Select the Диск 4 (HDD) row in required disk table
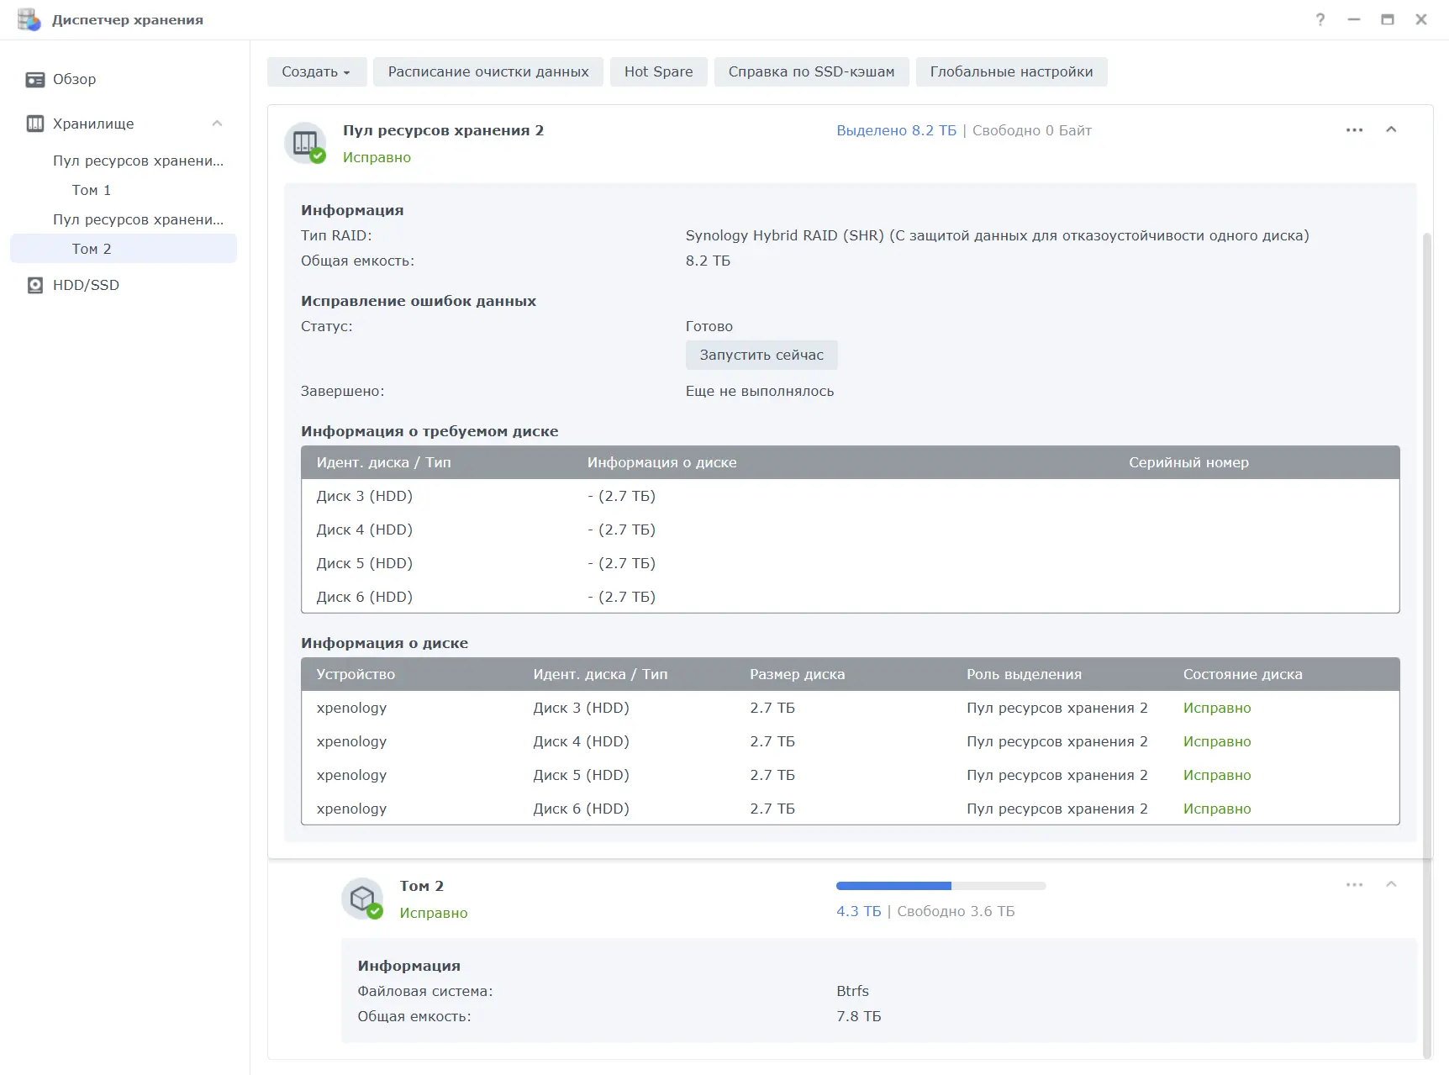Viewport: 1449px width, 1075px height. pyautogui.click(x=851, y=530)
